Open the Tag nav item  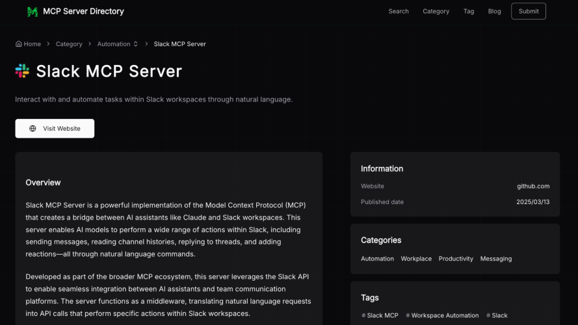(x=469, y=12)
